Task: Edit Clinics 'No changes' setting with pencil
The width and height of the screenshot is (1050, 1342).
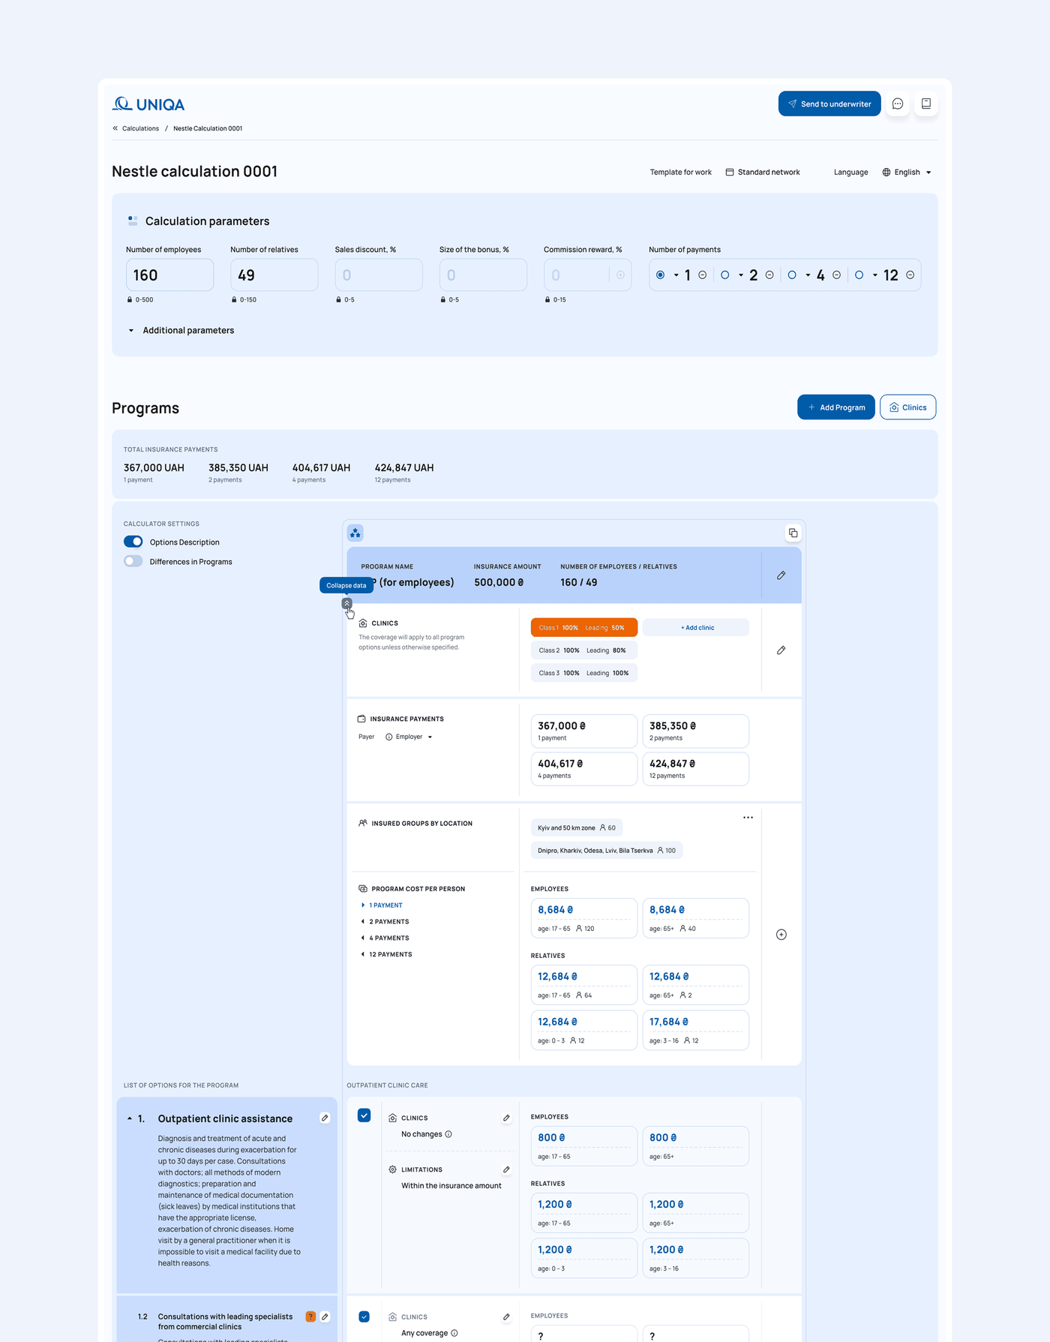Action: tap(506, 1118)
